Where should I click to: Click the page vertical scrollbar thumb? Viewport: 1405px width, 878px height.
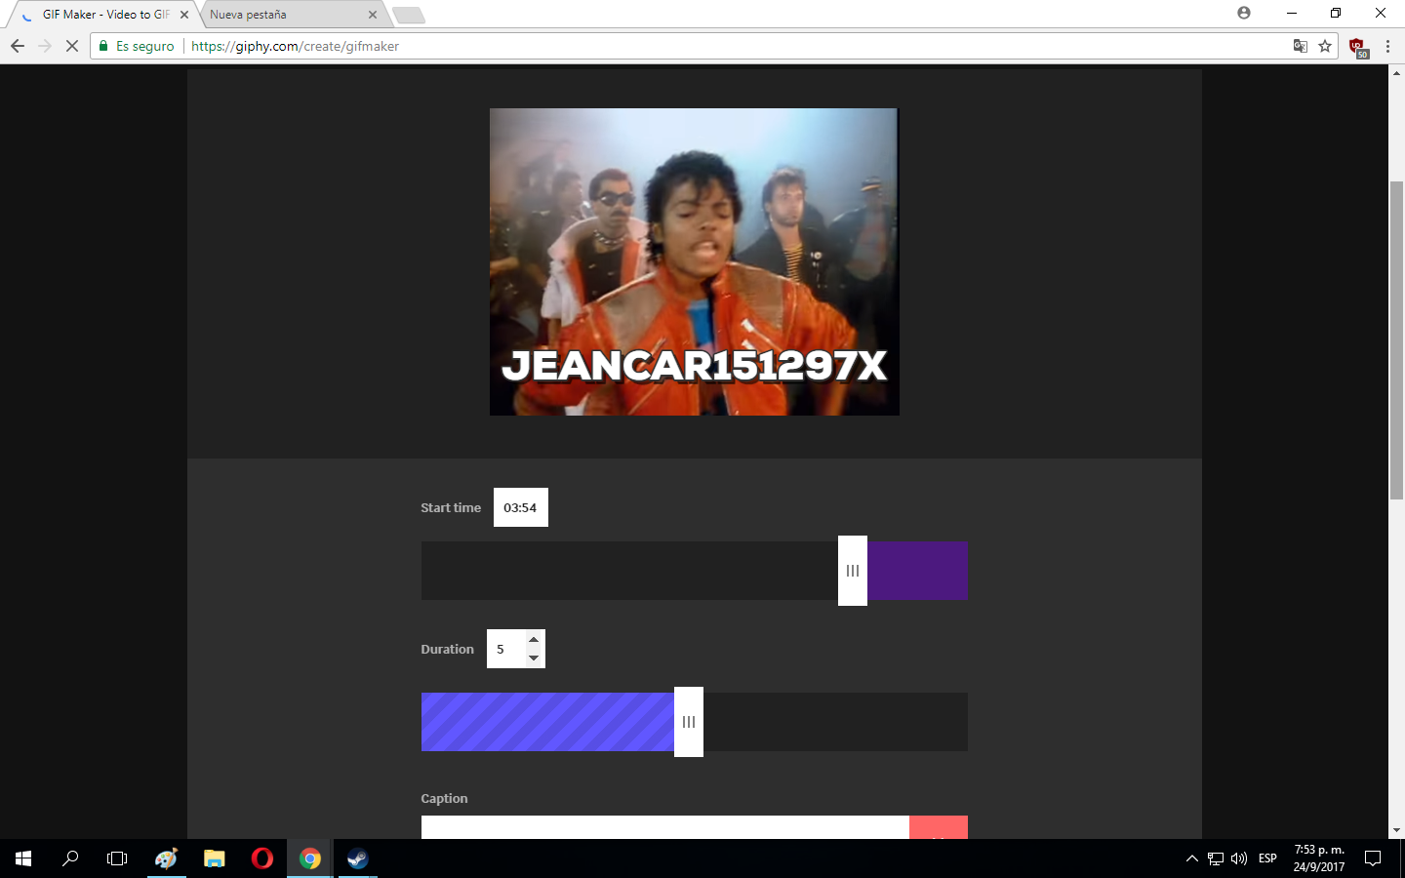(x=1396, y=340)
